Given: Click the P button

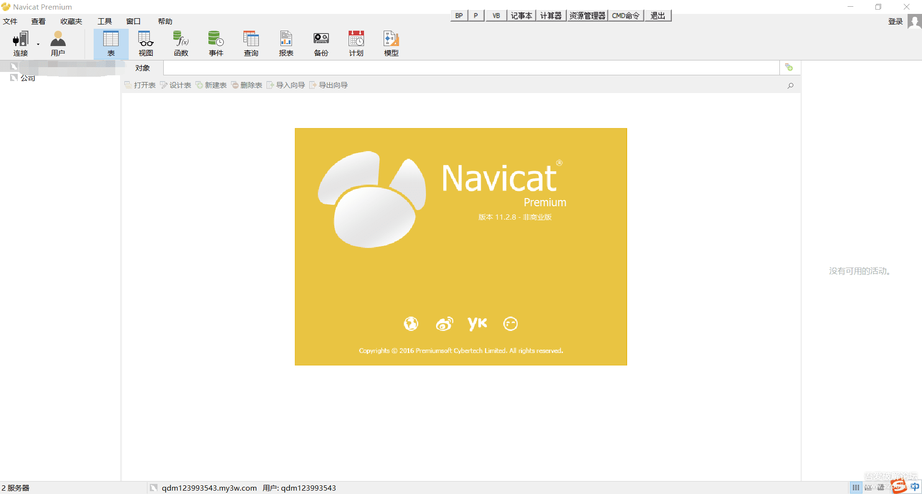Looking at the screenshot, I should pos(476,15).
